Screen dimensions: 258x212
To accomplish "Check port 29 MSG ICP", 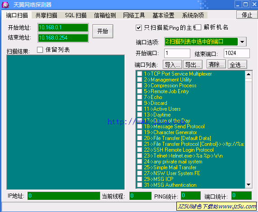I will 139,179.
